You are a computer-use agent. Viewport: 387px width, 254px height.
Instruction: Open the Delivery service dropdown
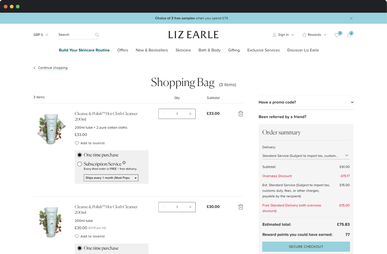click(x=306, y=156)
